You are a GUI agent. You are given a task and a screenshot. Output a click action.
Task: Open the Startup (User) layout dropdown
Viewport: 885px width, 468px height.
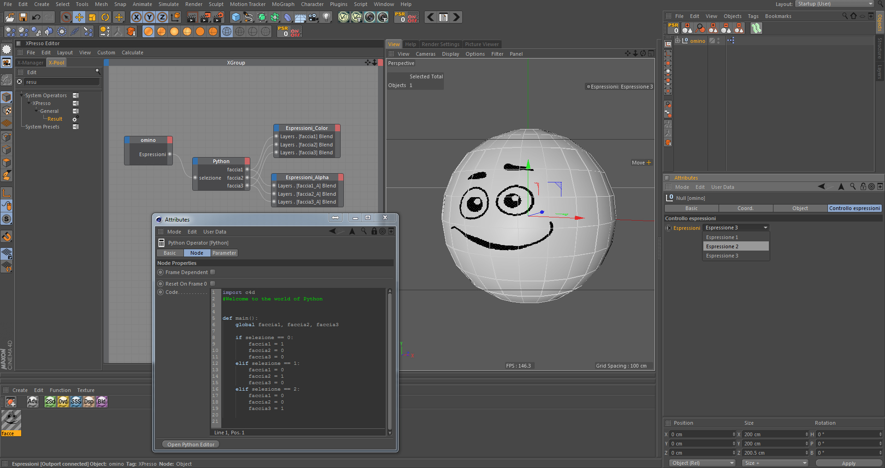(x=834, y=4)
